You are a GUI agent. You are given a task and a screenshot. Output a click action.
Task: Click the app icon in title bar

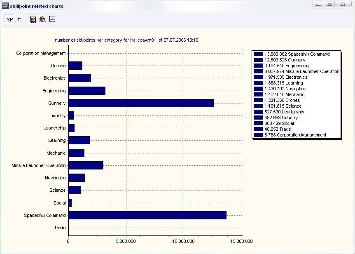5,6
